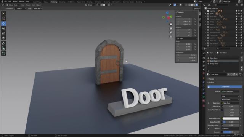The width and height of the screenshot is (244, 137).
Task: Click Principled BSDF surface shader button
Action: [x=230, y=91]
